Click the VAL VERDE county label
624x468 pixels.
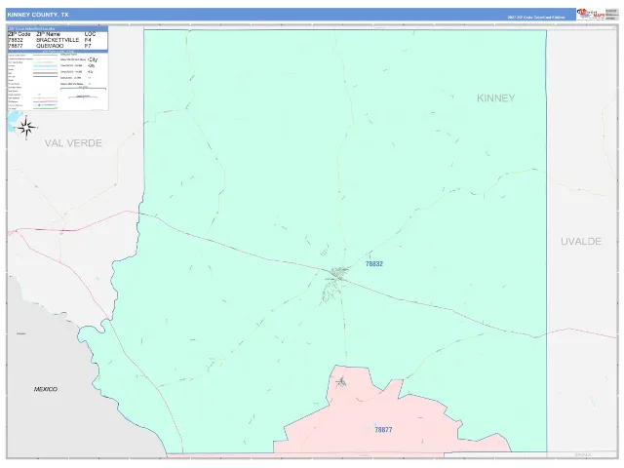click(73, 143)
